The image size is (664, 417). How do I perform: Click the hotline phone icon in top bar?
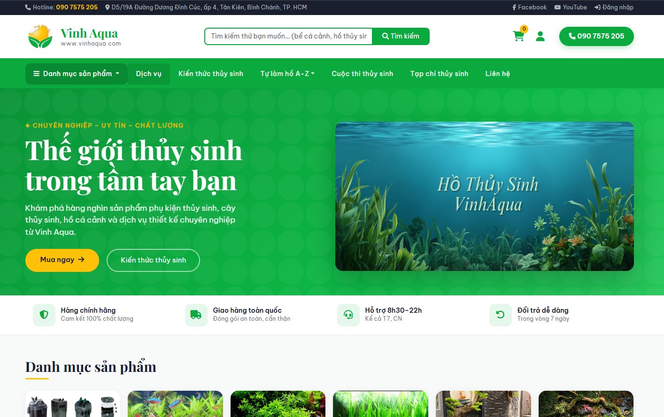pyautogui.click(x=27, y=7)
